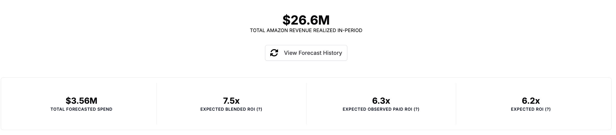Image resolution: width=616 pixels, height=135 pixels.
Task: Select the $3.56M forecasted spend value
Action: pos(81,100)
